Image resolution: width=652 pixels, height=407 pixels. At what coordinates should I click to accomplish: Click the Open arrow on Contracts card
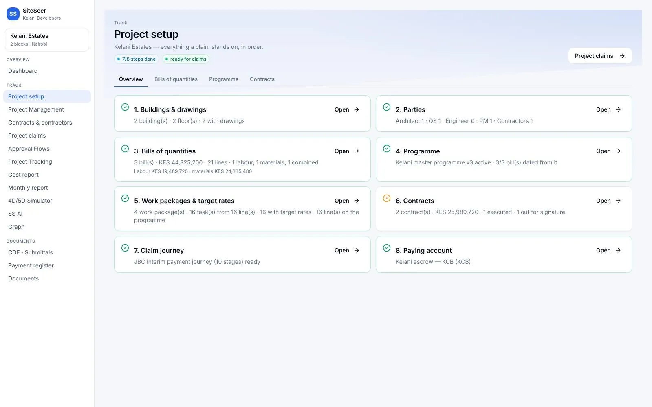[618, 201]
